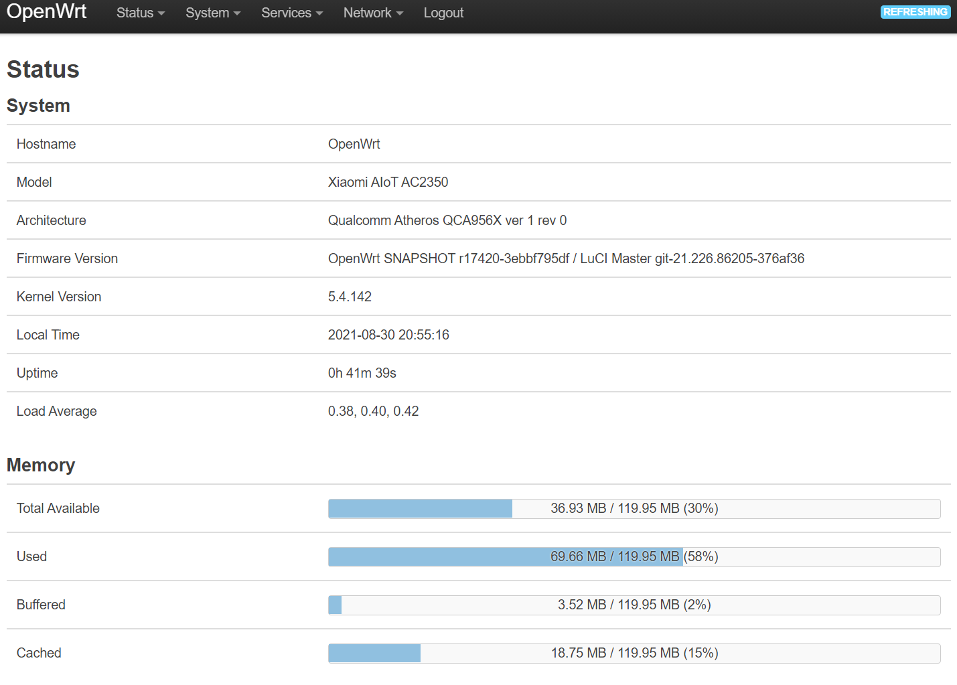Select the OpenWrt SNAPSHOT firmware version text
957x685 pixels.
click(566, 258)
